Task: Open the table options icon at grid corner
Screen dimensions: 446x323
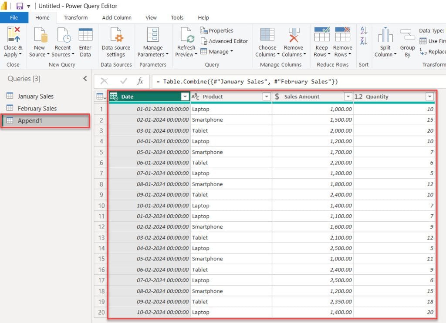Action: coord(101,97)
